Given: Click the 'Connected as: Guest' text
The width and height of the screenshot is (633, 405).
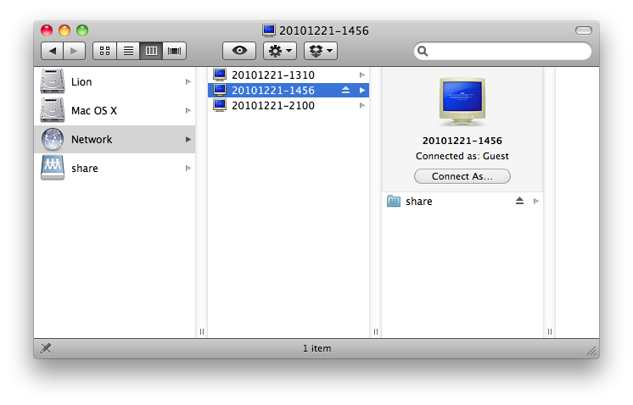Looking at the screenshot, I should pos(462,156).
